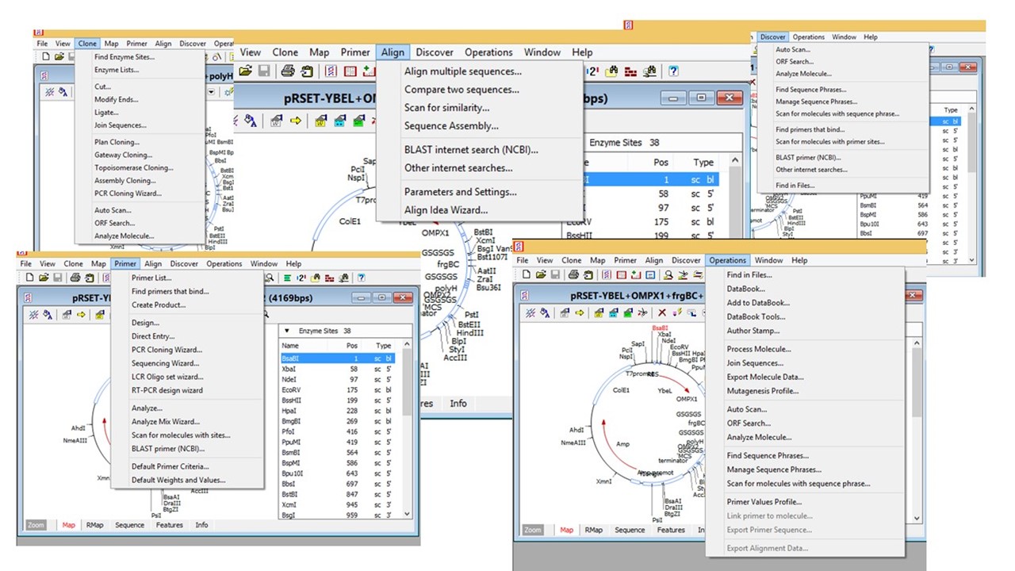1015x571 pixels.
Task: Choose 'Find in Files...' in Discover menu
Action: click(795, 186)
